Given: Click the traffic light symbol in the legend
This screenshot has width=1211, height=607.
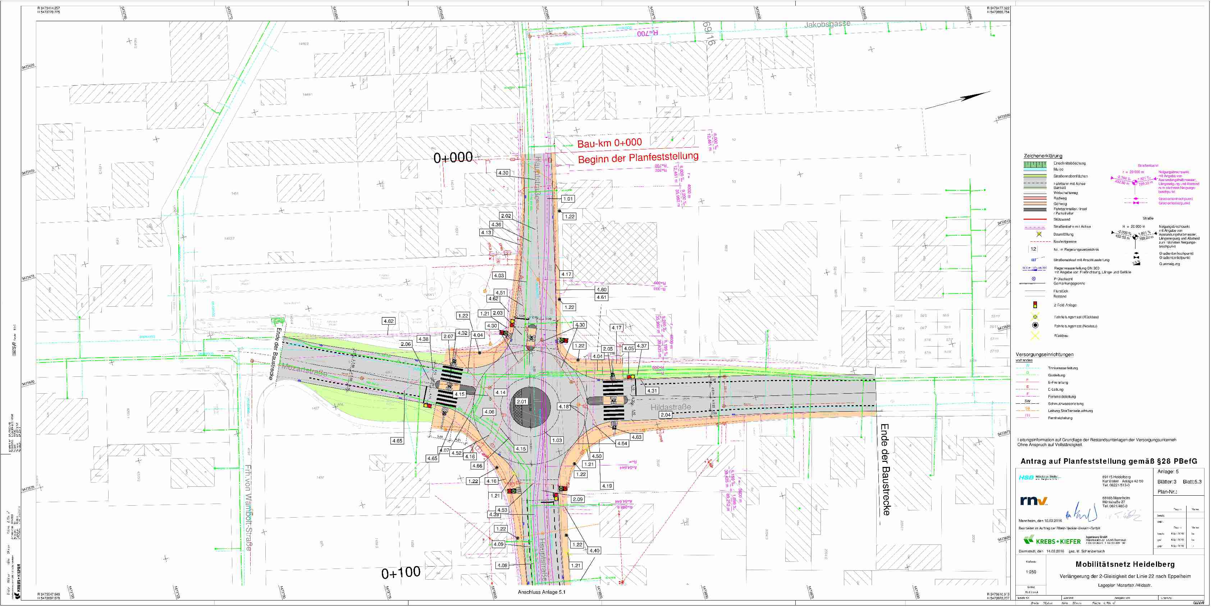Looking at the screenshot, I should pyautogui.click(x=1035, y=305).
